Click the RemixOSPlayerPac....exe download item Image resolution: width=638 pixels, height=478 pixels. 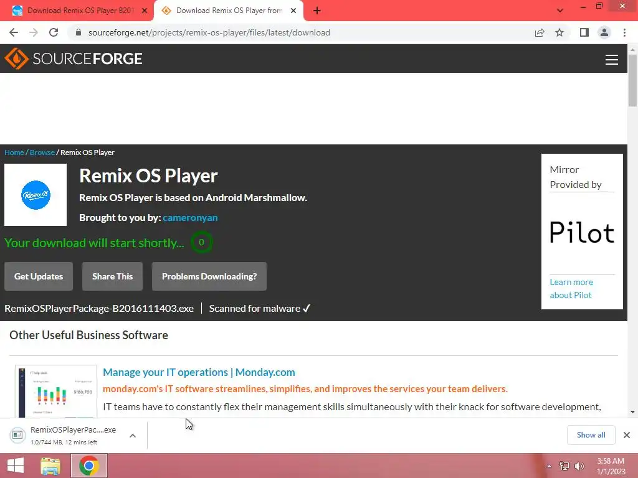coord(74,435)
